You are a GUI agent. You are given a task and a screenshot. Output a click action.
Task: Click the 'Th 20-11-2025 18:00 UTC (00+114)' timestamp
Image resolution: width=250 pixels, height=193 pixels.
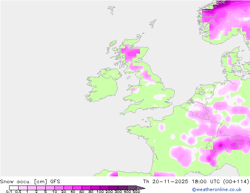click(196, 182)
